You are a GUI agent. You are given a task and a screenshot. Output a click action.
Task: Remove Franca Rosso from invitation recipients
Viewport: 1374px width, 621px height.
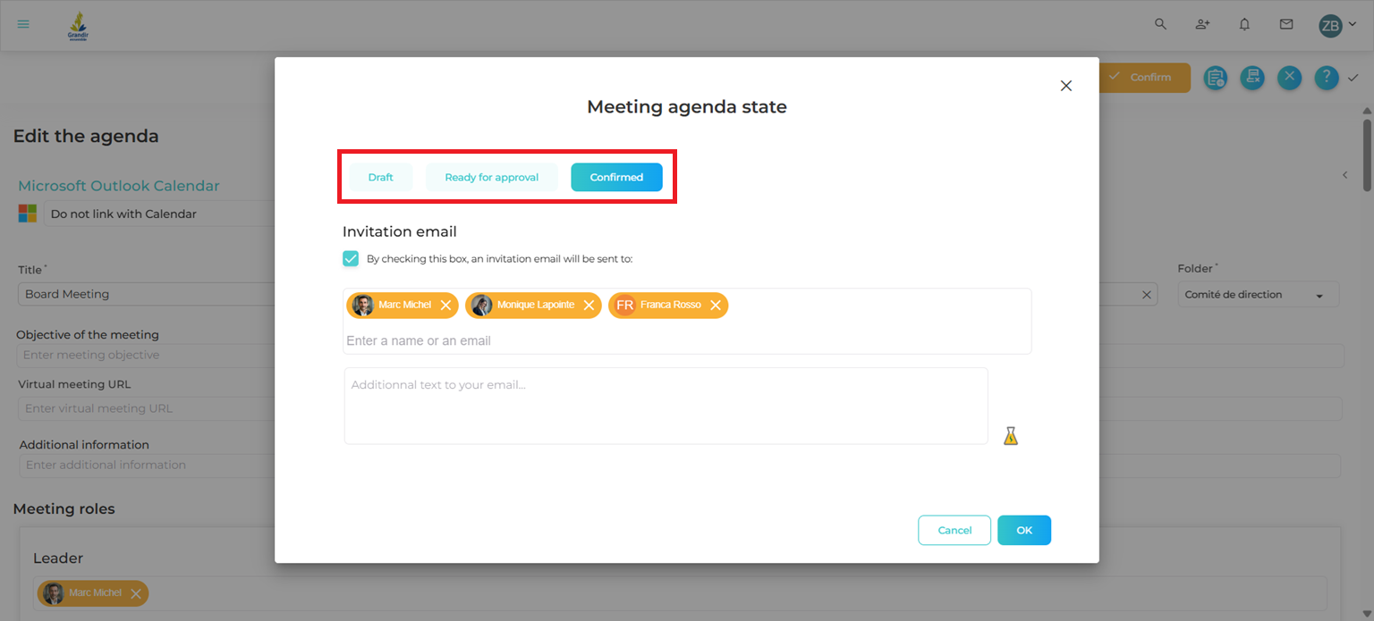click(716, 306)
